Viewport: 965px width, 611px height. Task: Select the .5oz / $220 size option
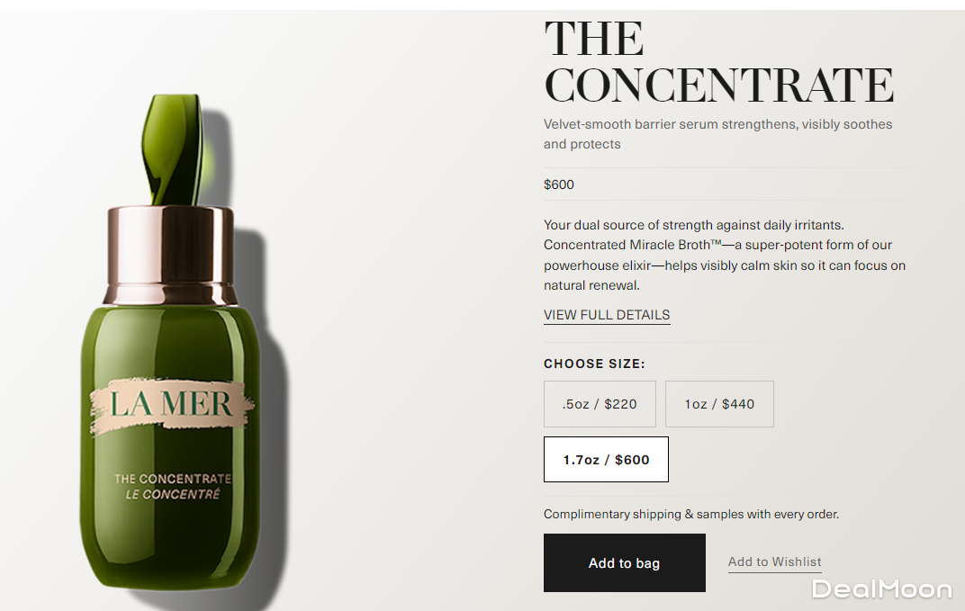[x=600, y=404]
